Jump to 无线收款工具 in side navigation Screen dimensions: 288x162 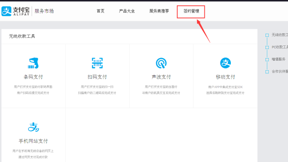[280, 35]
